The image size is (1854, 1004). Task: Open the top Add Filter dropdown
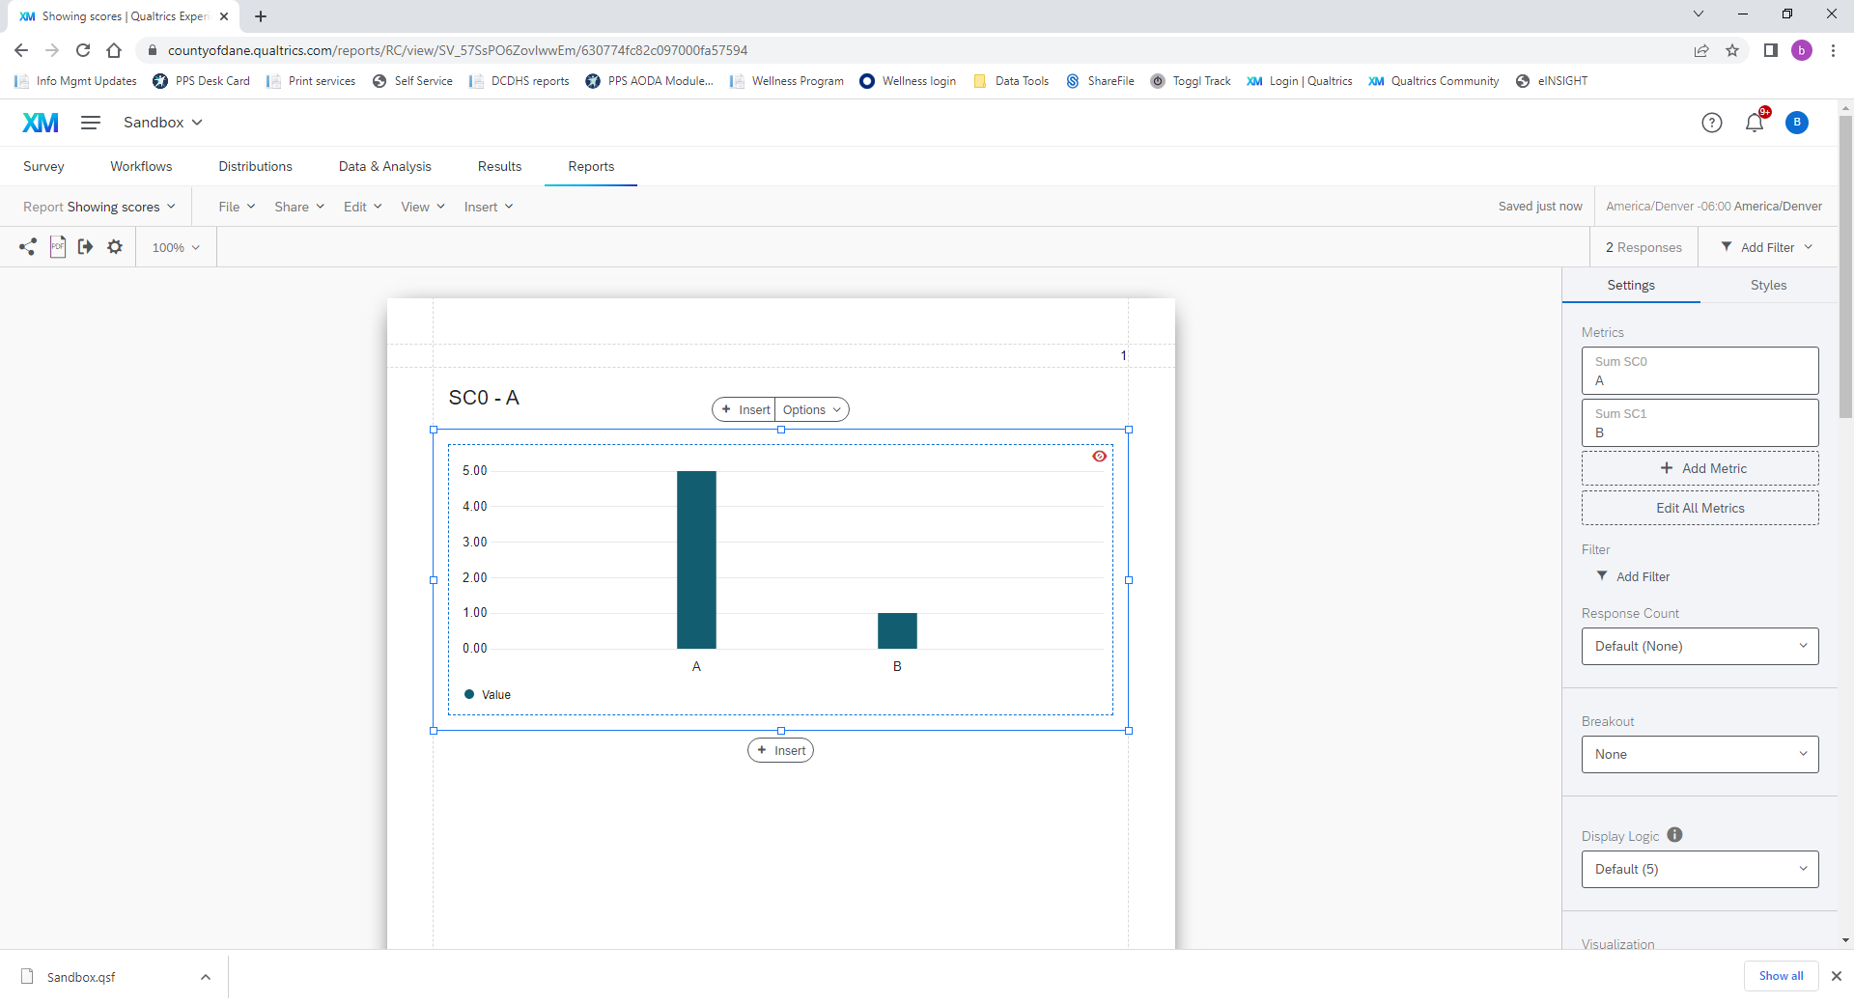click(x=1767, y=247)
